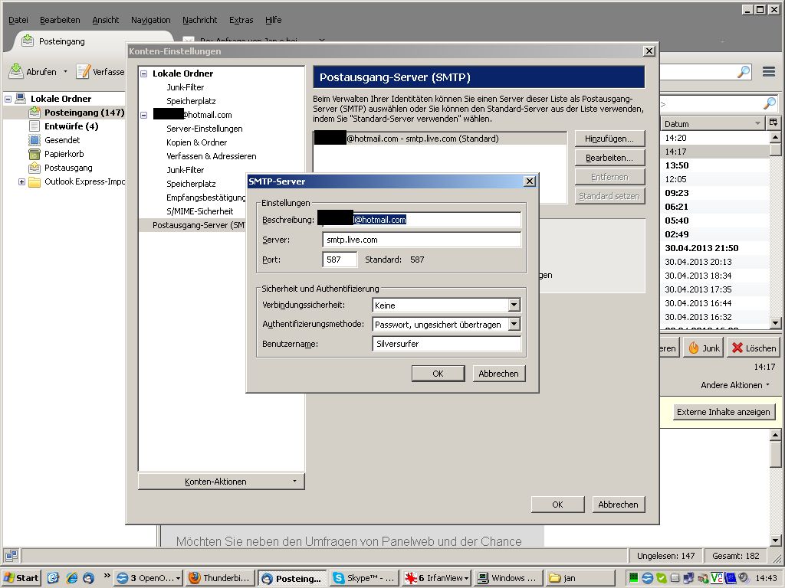Screen dimensions: 785x588
Task: Select the Entwürfe drafts folder icon
Action: point(34,126)
